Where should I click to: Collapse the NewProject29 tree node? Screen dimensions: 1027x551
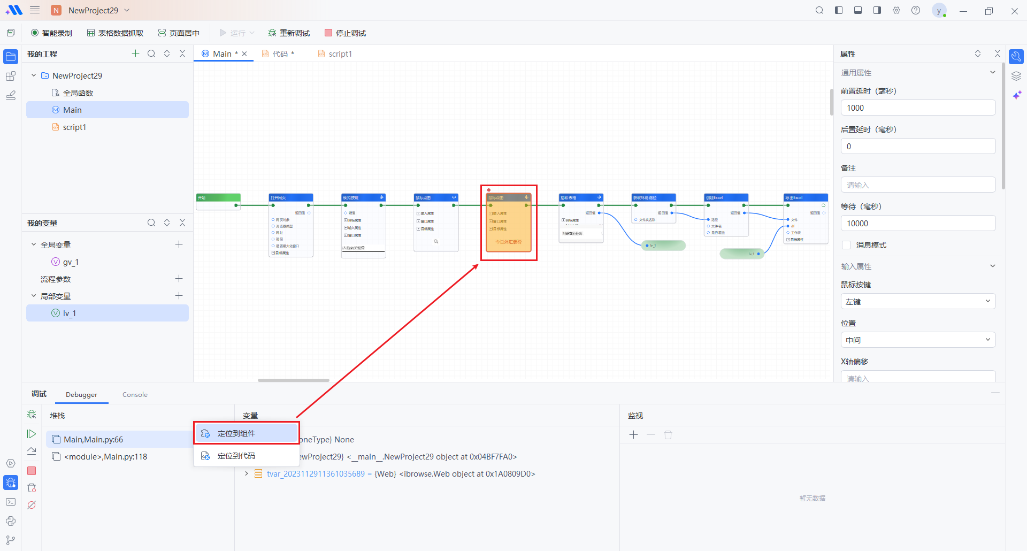pyautogui.click(x=34, y=75)
